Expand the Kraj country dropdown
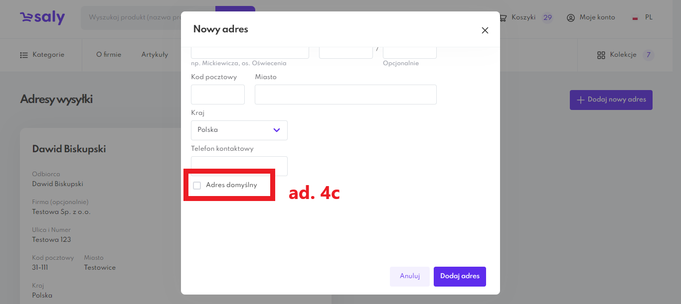This screenshot has width=681, height=304. tap(239, 130)
